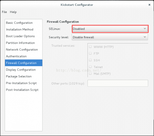Check the SSH trusted service box
Screen dimensions: 154x136
pyautogui.click(x=90, y=60)
